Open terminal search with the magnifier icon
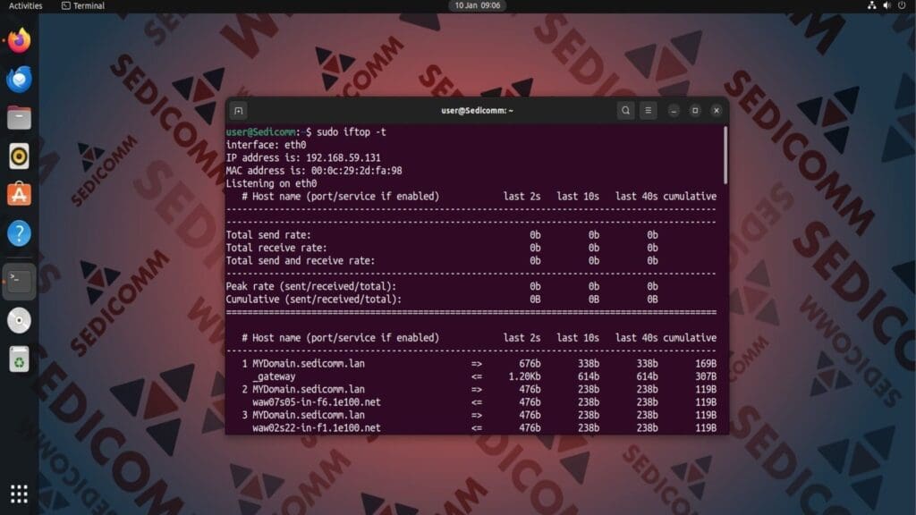The image size is (916, 515). click(626, 110)
